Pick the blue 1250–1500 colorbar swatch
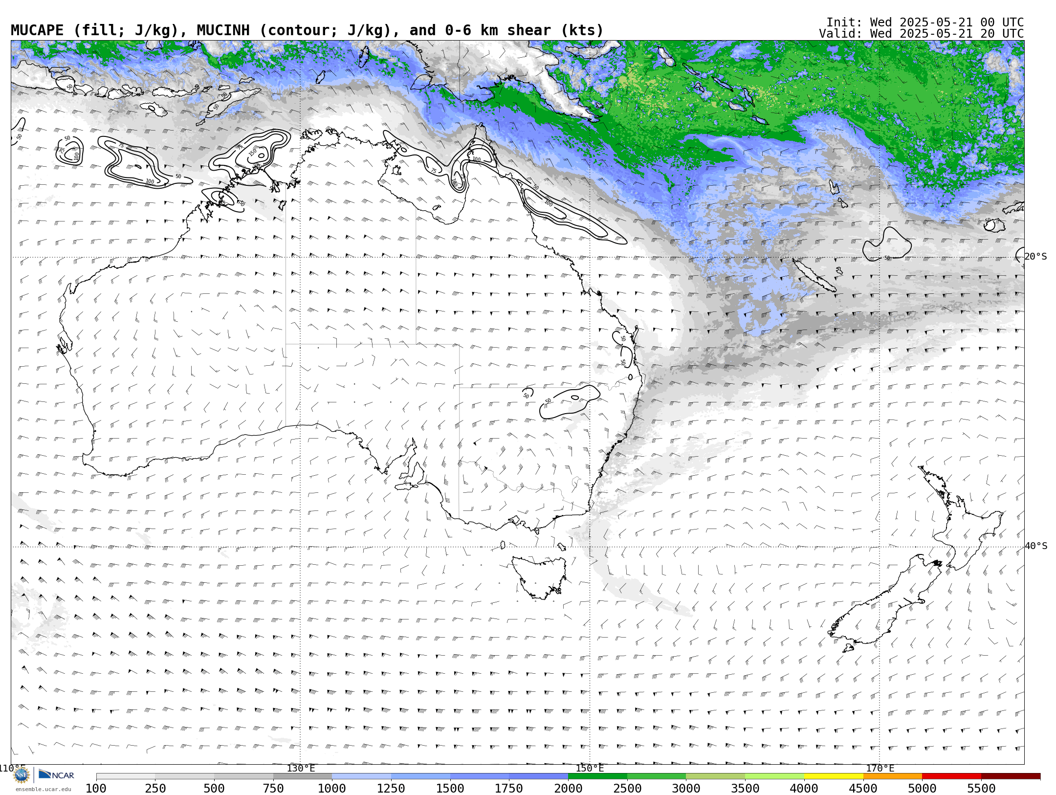The width and height of the screenshot is (1056, 795). point(420,776)
